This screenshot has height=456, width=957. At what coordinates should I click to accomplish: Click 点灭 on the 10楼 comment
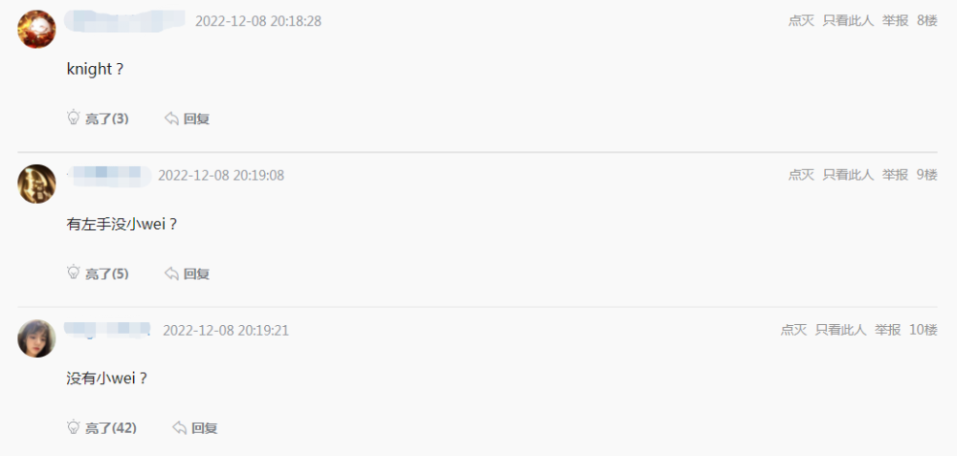793,330
